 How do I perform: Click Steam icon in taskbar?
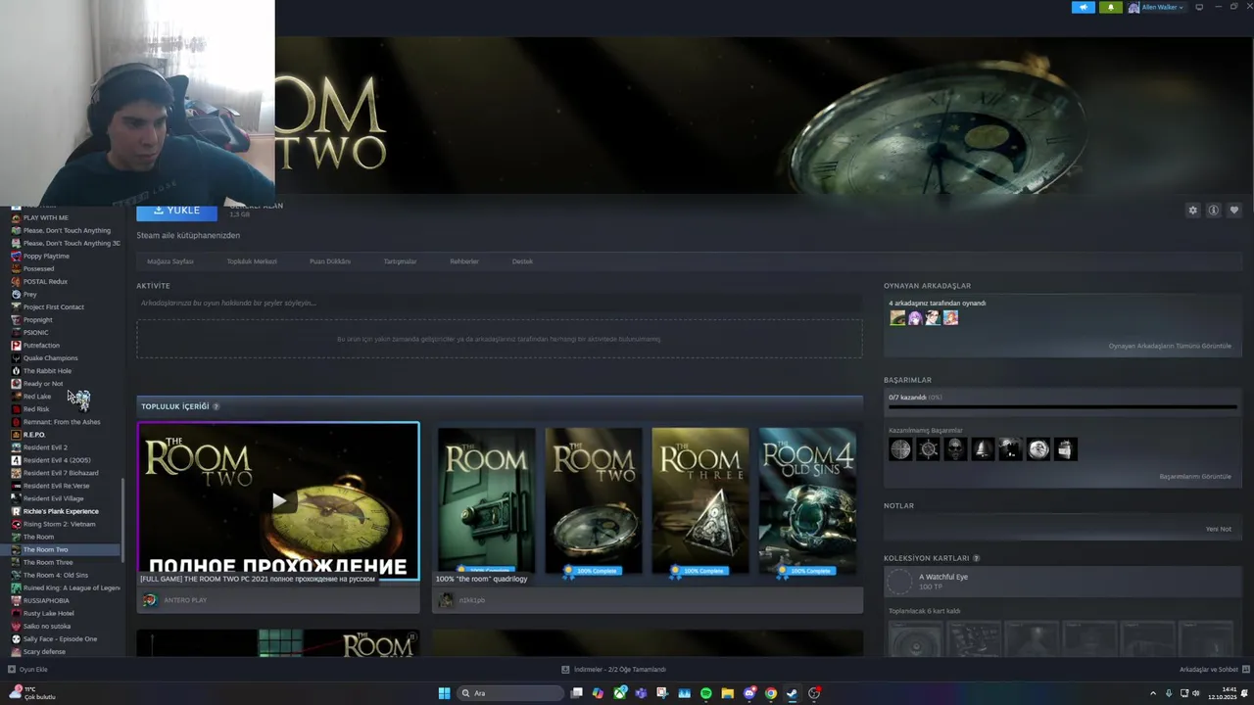click(x=792, y=693)
